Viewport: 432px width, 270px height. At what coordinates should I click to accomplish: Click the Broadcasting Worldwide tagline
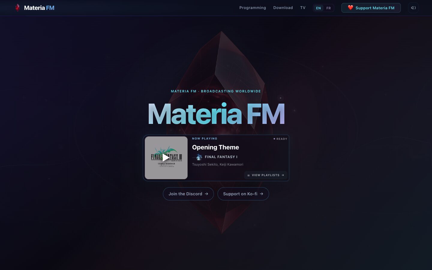(216, 91)
